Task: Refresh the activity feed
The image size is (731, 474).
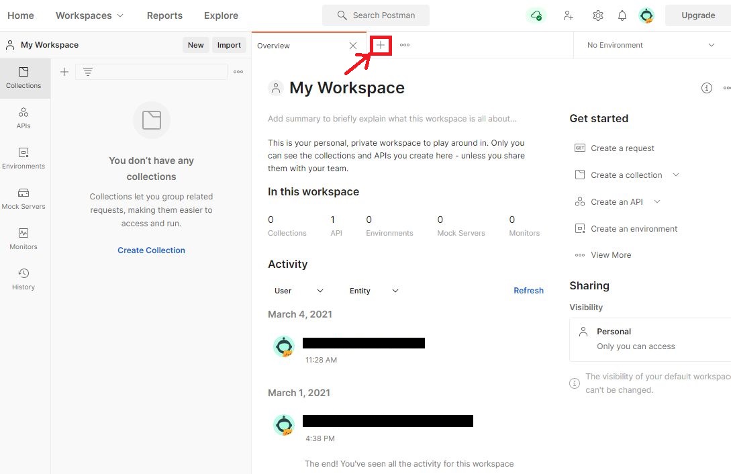Action: [x=528, y=290]
